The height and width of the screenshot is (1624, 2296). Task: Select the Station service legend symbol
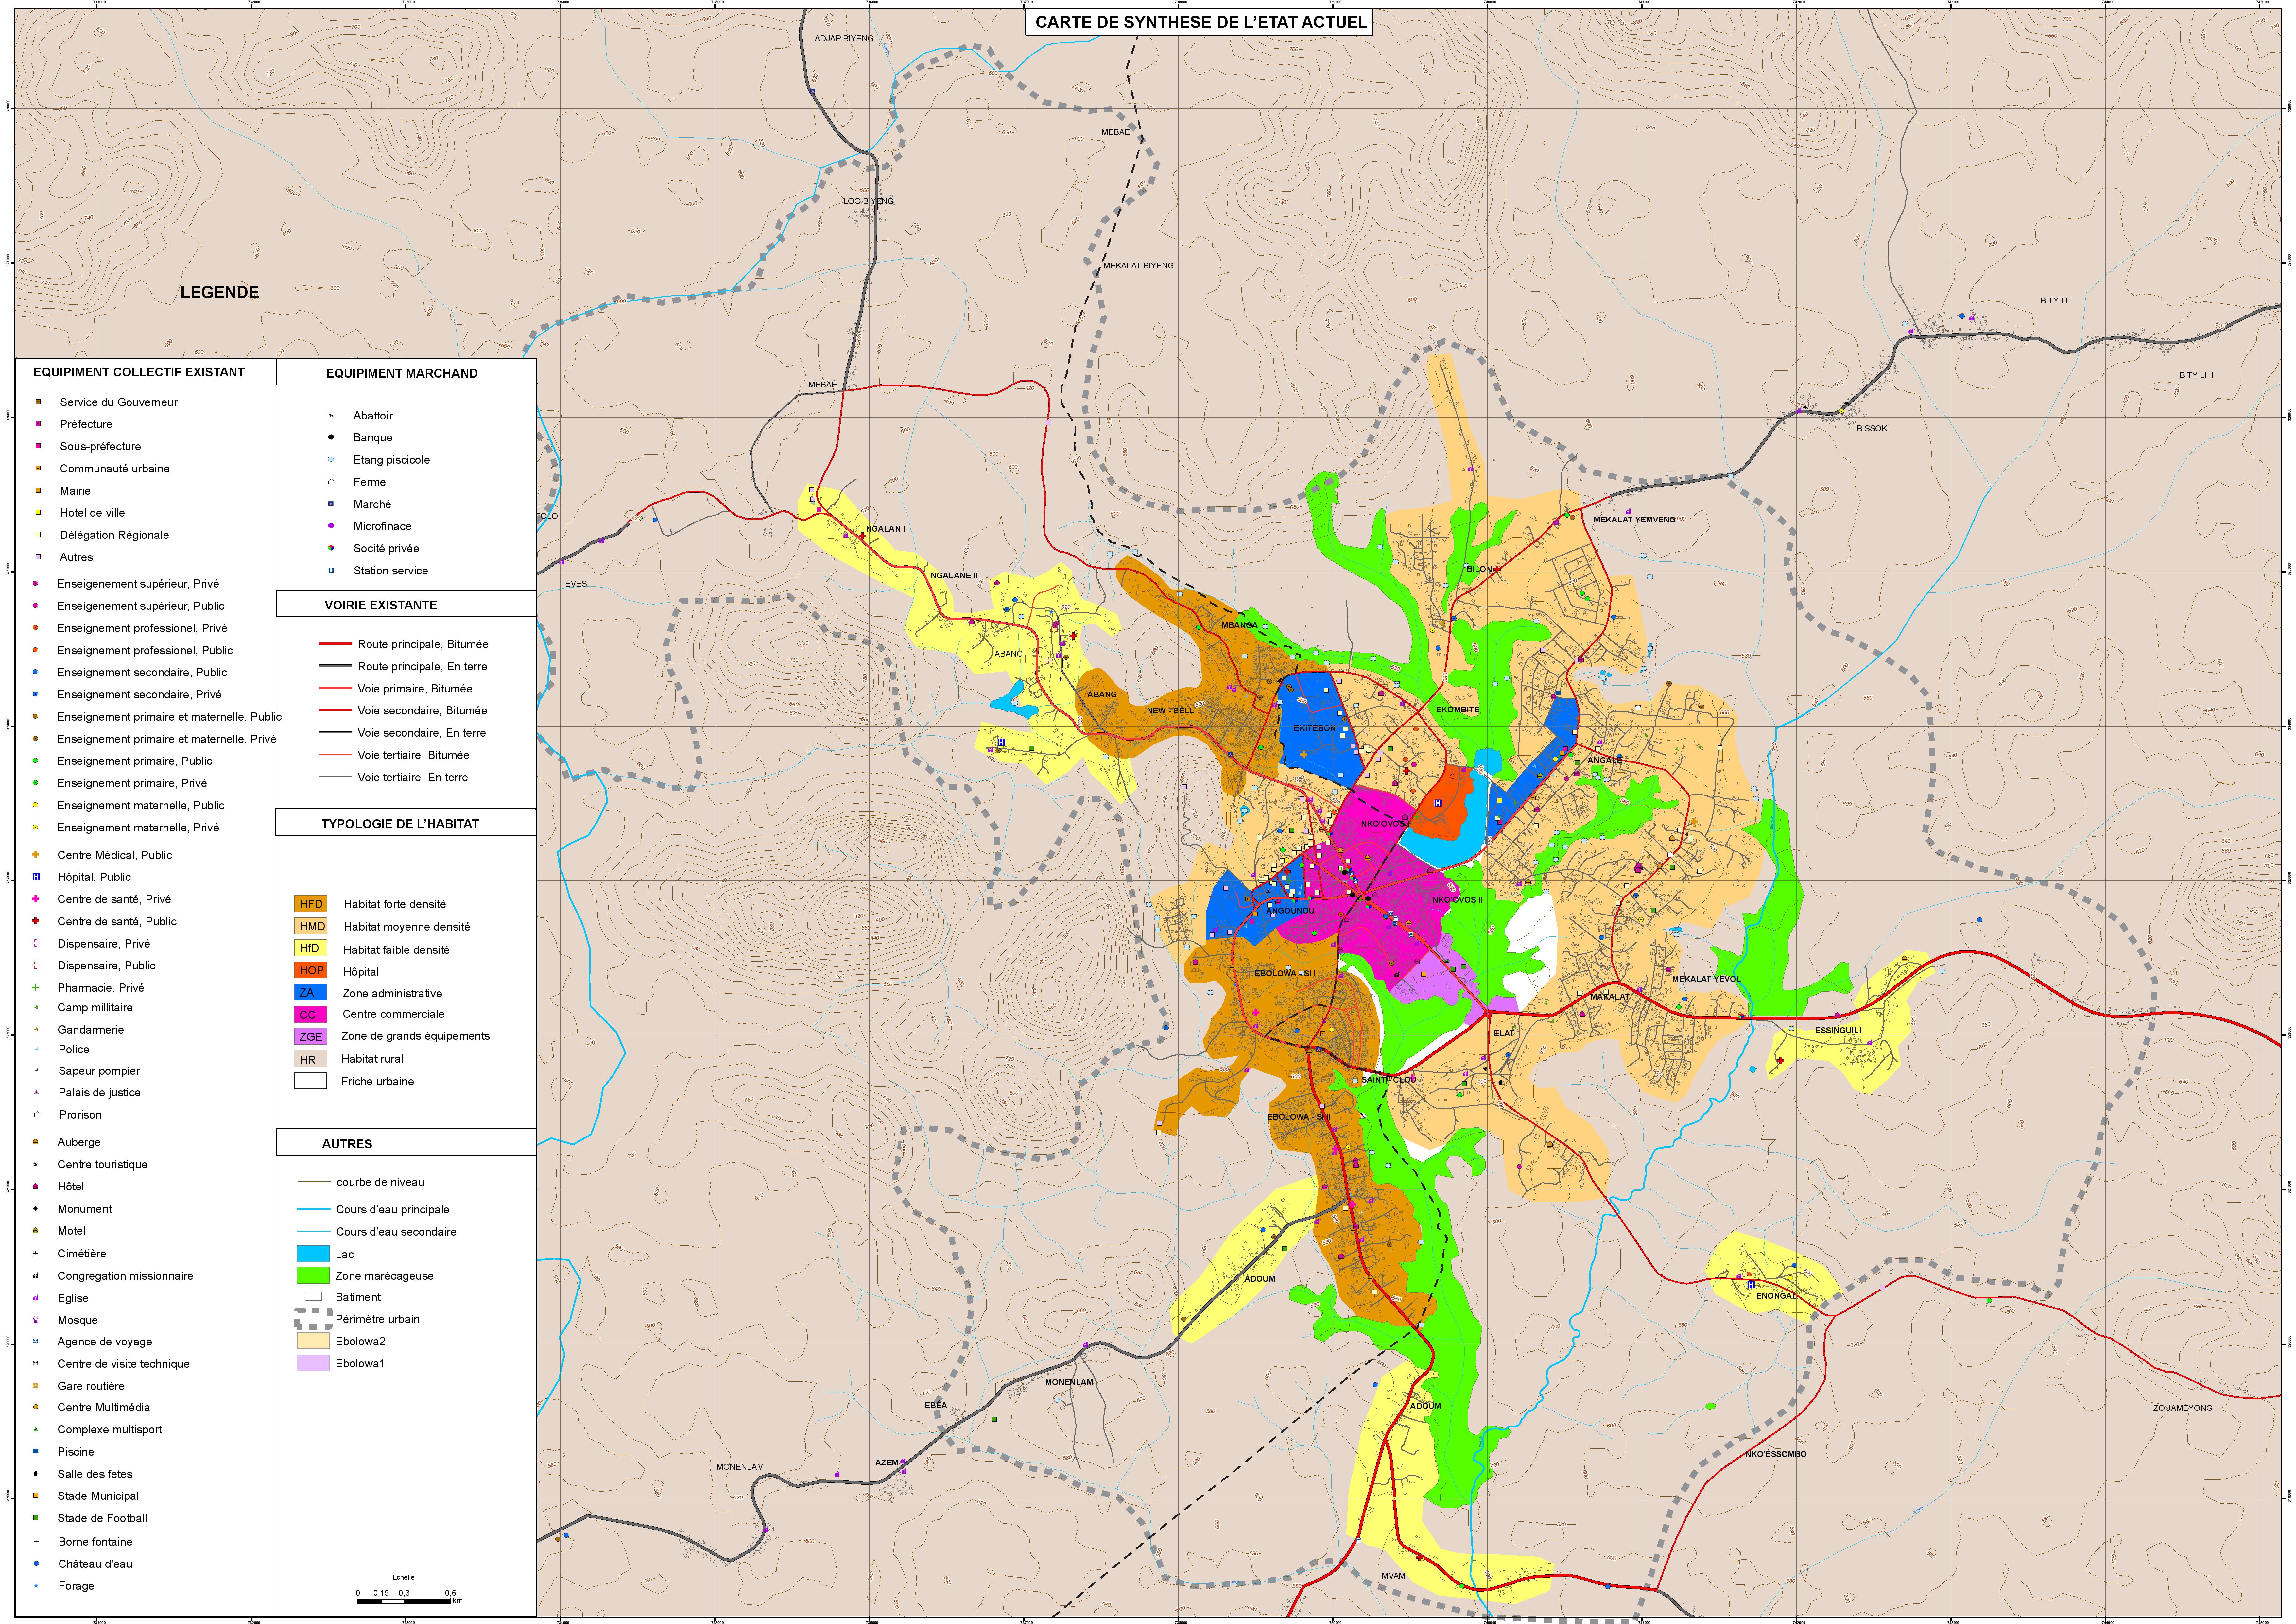331,570
